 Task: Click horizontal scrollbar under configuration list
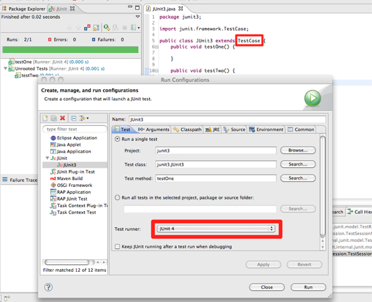(67, 262)
